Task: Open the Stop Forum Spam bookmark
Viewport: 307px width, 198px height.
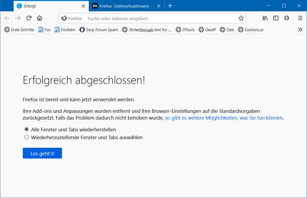Action: [99, 30]
